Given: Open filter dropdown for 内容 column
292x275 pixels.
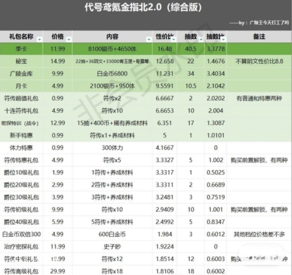Looking at the screenshot, I should (x=149, y=40).
